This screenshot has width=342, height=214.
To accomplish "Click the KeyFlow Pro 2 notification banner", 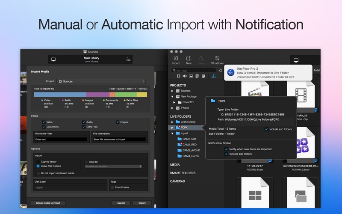I will coord(268,73).
